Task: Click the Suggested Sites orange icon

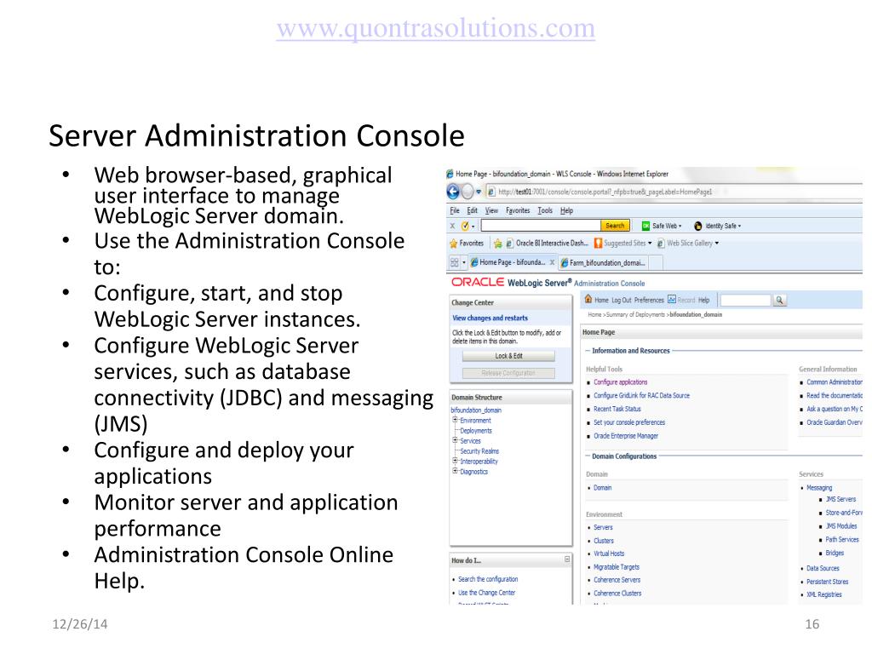Action: coord(599,243)
